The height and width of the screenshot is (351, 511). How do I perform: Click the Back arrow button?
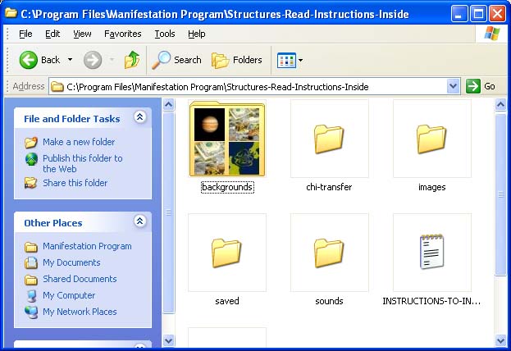pyautogui.click(x=40, y=60)
